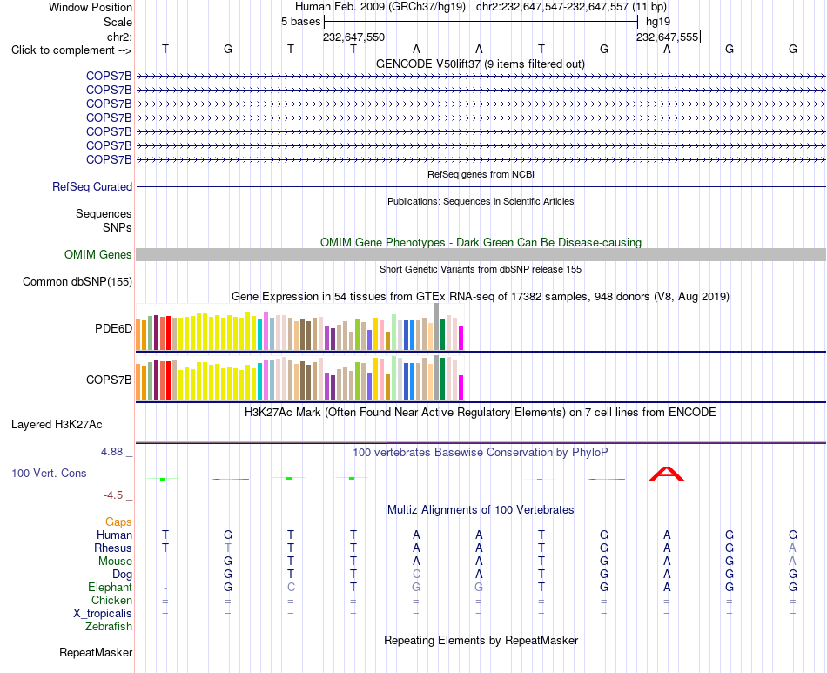Image resolution: width=827 pixels, height=673 pixels.
Task: Click the PDE6D expression label
Action: (x=113, y=328)
